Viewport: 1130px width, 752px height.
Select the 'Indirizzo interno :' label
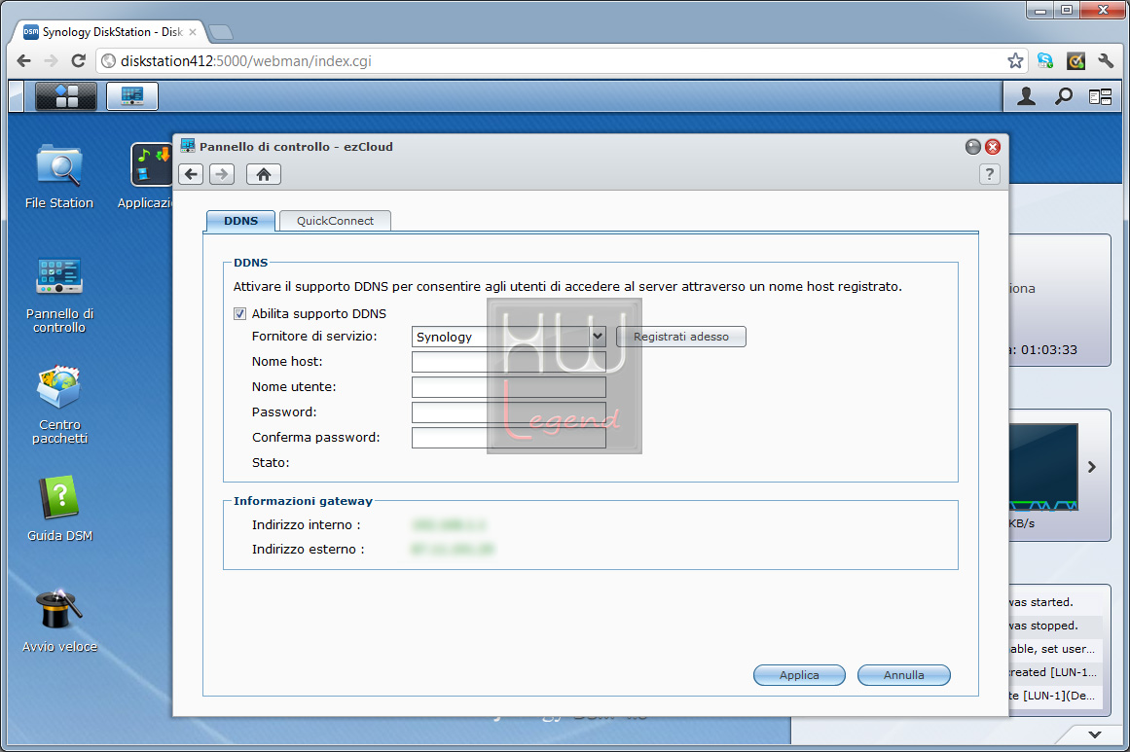point(306,525)
